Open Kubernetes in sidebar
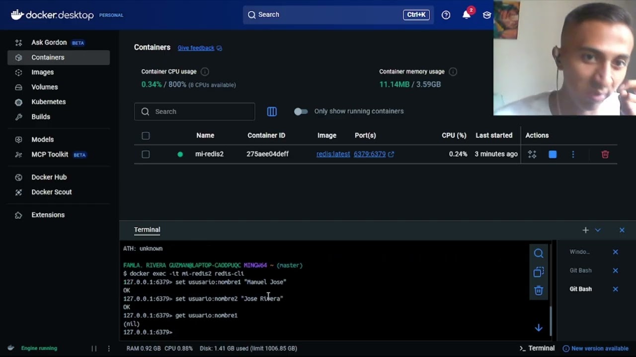 pyautogui.click(x=59, y=102)
